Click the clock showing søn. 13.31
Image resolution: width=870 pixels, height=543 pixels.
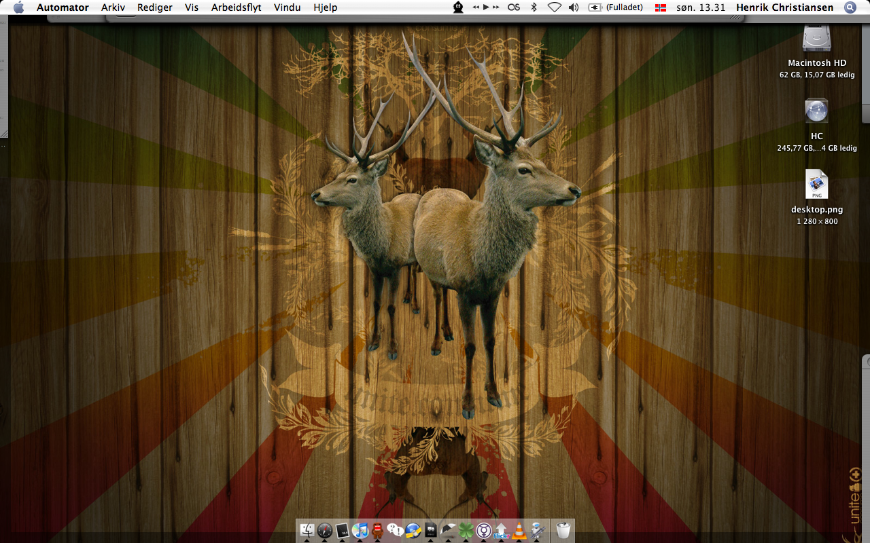point(701,7)
